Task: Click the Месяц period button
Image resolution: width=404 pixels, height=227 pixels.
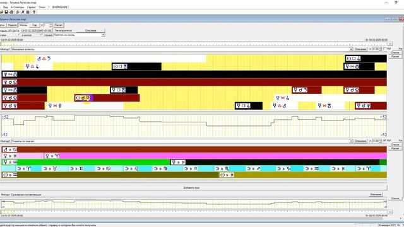Action: pos(23,25)
